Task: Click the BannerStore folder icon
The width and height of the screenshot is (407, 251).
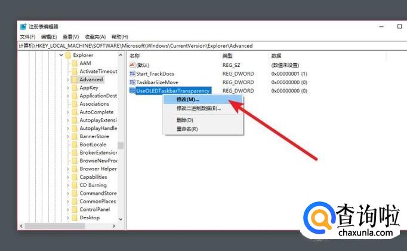Action: [x=75, y=136]
